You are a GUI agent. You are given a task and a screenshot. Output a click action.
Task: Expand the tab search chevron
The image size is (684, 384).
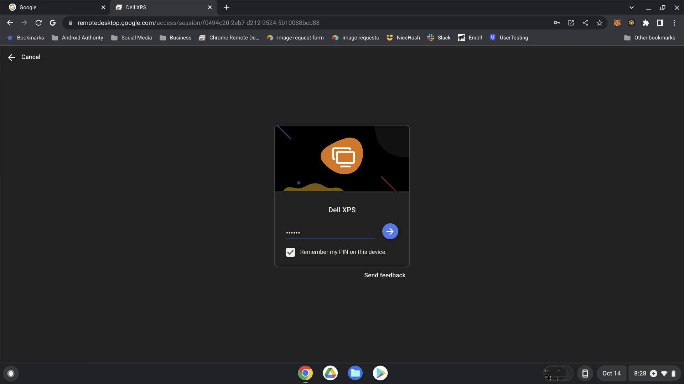pos(631,7)
